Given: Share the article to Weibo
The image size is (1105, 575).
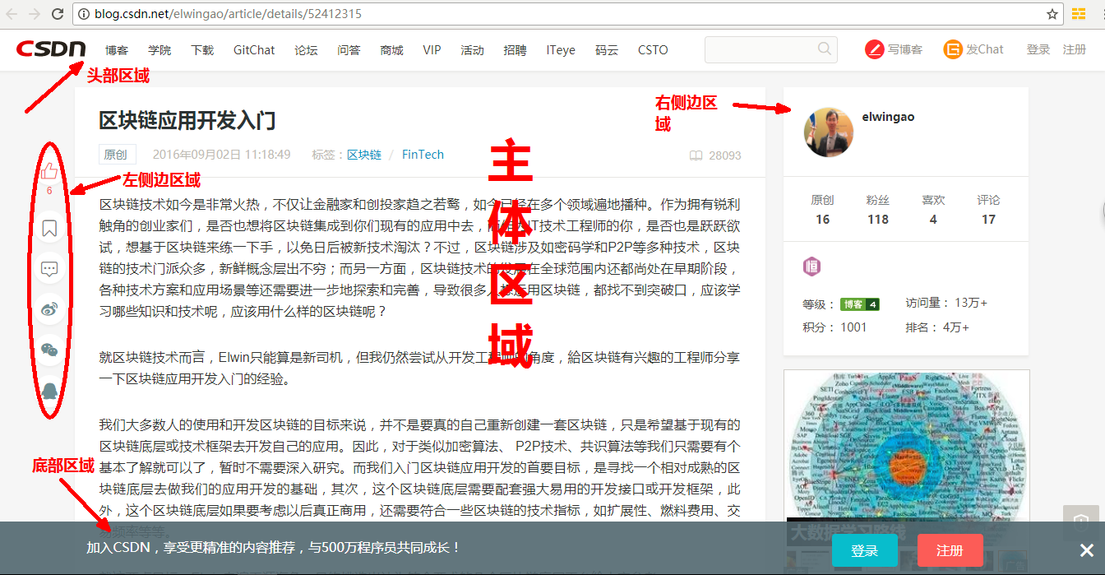Looking at the screenshot, I should pos(49,310).
